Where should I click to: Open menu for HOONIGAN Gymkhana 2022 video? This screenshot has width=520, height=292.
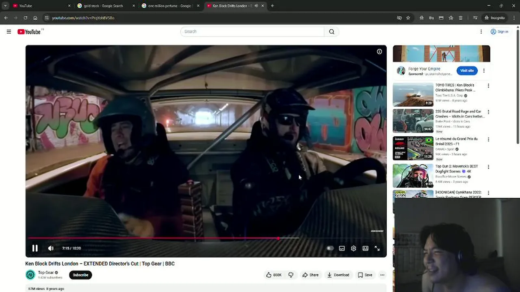pos(488,193)
